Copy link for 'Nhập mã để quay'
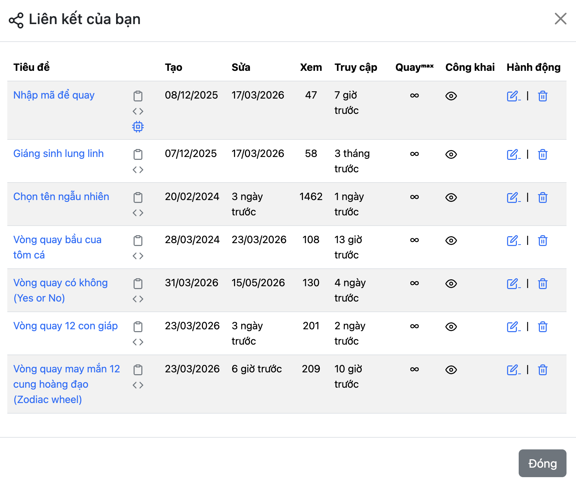The height and width of the screenshot is (487, 576). (x=138, y=96)
